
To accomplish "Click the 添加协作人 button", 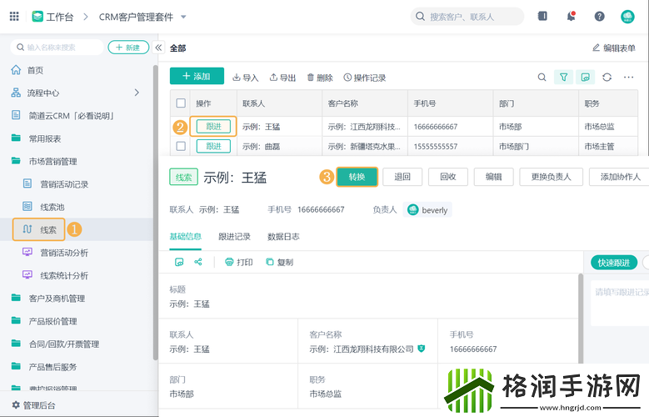I will [x=619, y=177].
